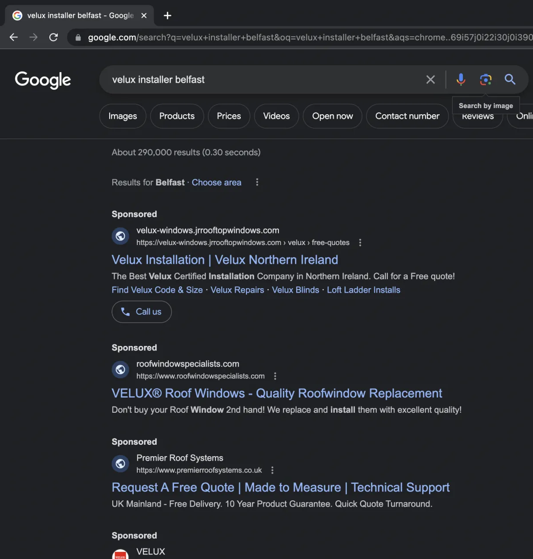The image size is (533, 559).
Task: Click the magnifying glass search button
Action: pos(510,80)
